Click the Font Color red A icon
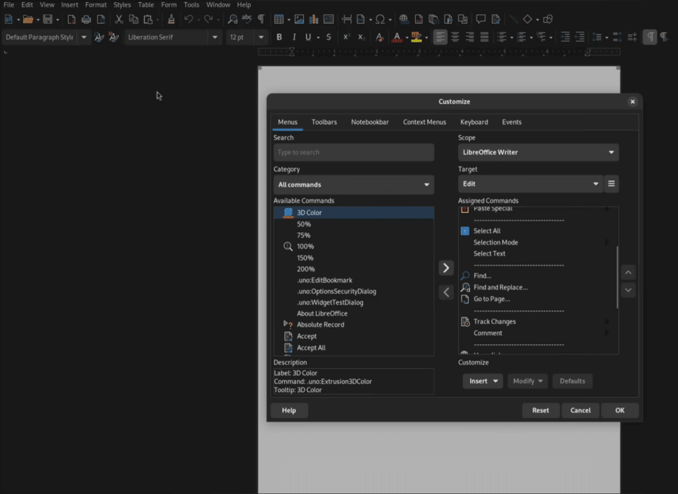Viewport: 678px width, 494px height. click(397, 37)
